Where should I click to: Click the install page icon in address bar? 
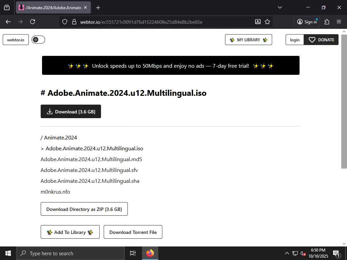click(x=258, y=22)
